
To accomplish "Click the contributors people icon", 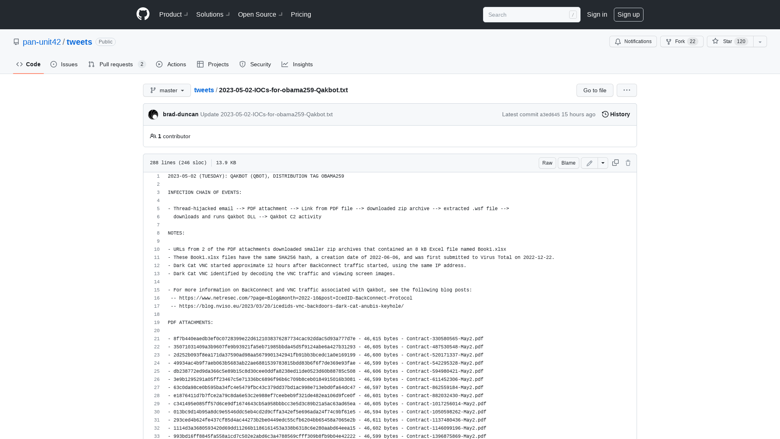I will 153,136.
